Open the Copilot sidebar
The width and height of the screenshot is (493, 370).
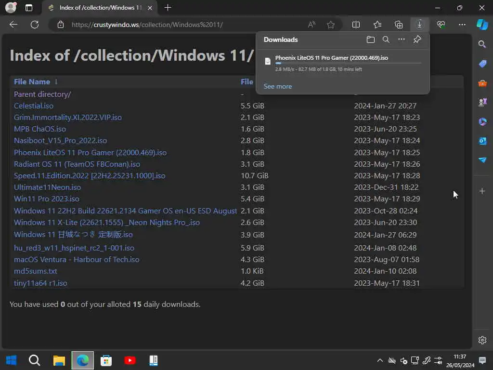pos(482,25)
